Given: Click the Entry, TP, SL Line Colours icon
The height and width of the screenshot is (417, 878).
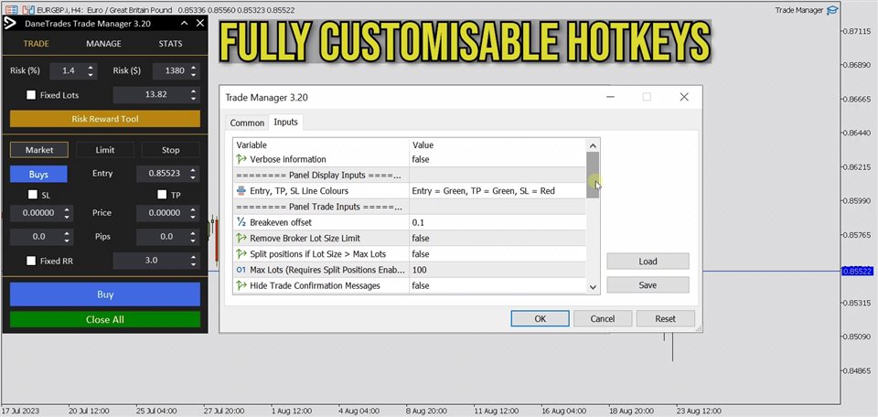Looking at the screenshot, I should click(x=241, y=191).
